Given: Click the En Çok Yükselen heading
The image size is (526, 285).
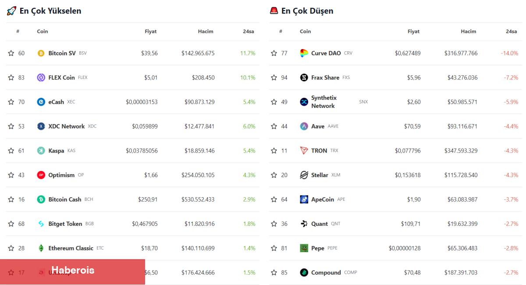Looking at the screenshot, I should click(x=50, y=11).
